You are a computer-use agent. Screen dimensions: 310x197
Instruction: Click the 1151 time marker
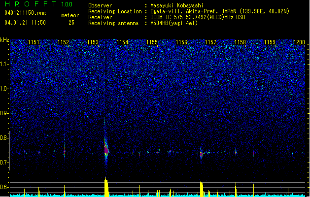pyautogui.click(x=34, y=42)
